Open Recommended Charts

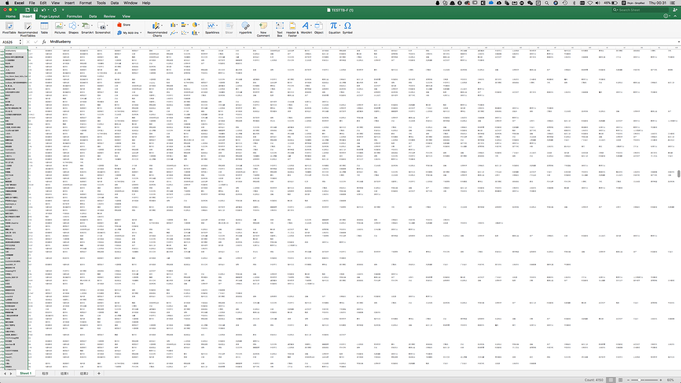157,29
